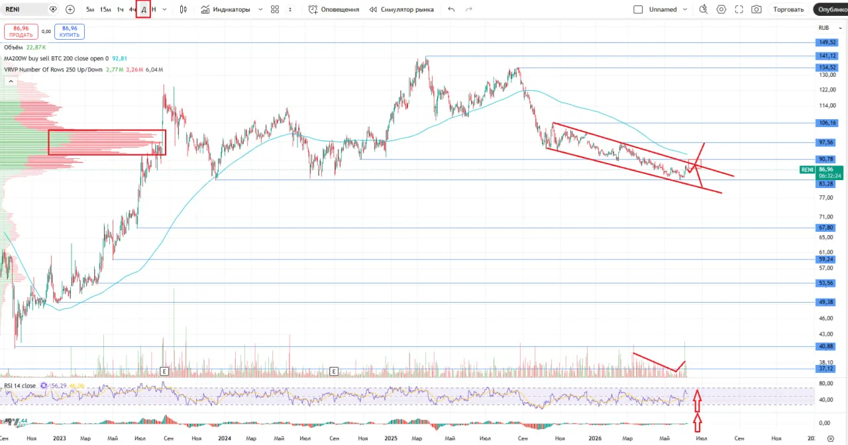Undo the last chart action

(x=451, y=9)
